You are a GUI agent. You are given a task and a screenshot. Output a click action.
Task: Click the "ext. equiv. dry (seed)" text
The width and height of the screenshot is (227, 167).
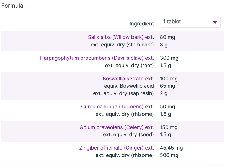(x=128, y=135)
